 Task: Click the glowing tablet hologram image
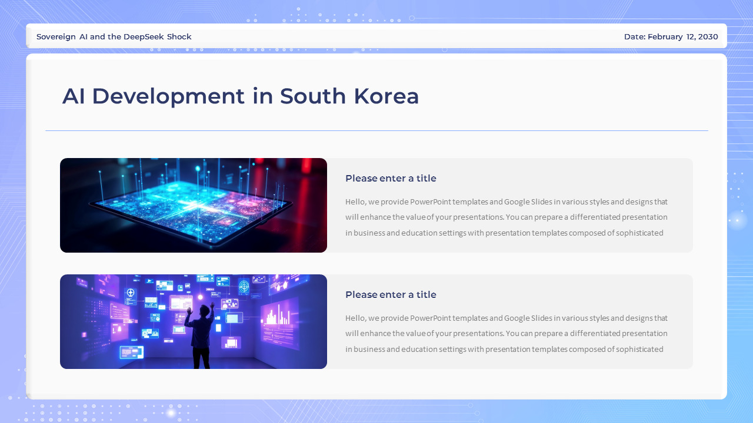coord(193,205)
